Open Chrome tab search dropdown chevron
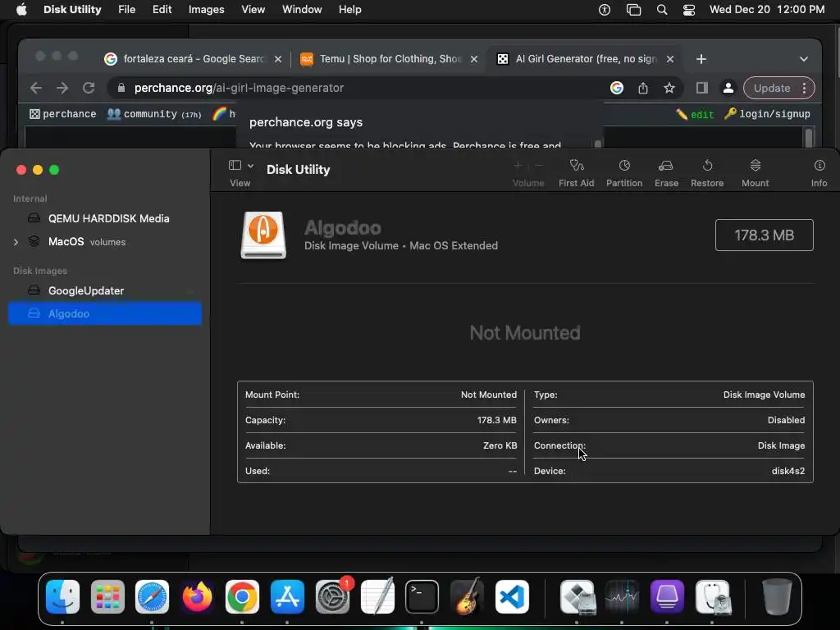840x630 pixels. pos(804,59)
